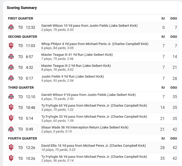Select the Scoring Summary heading
This screenshot has height=166, width=182.
pyautogui.click(x=22, y=8)
